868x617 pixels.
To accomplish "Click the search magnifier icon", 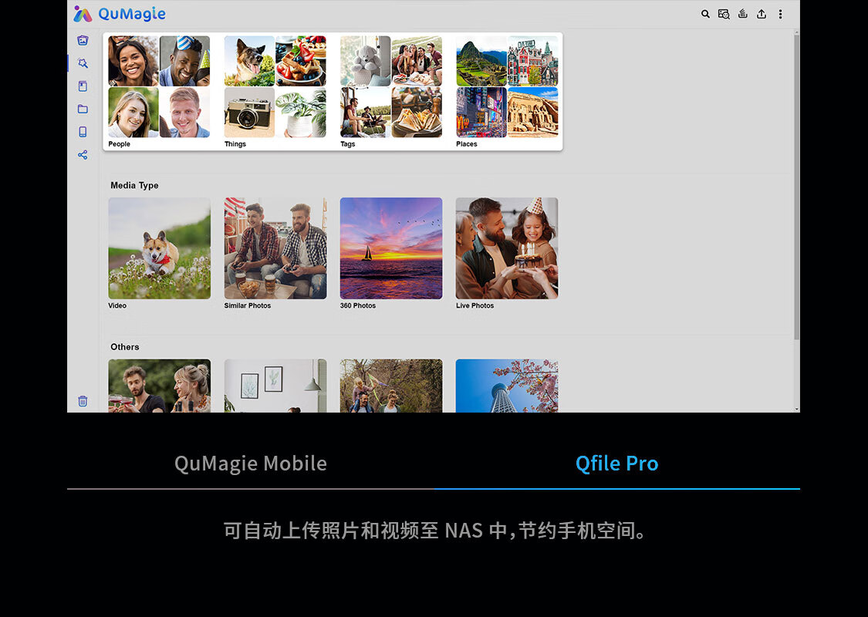I will point(705,14).
